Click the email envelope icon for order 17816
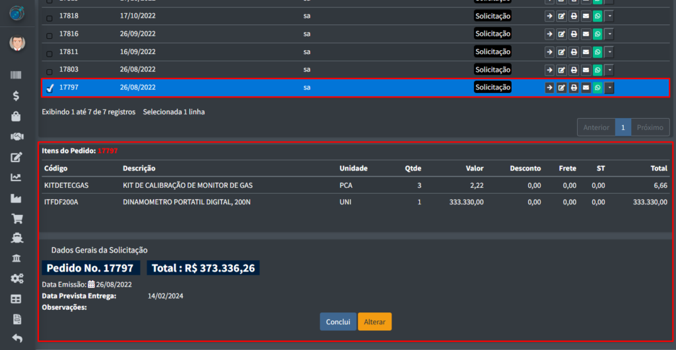This screenshot has height=350, width=676. tap(586, 34)
